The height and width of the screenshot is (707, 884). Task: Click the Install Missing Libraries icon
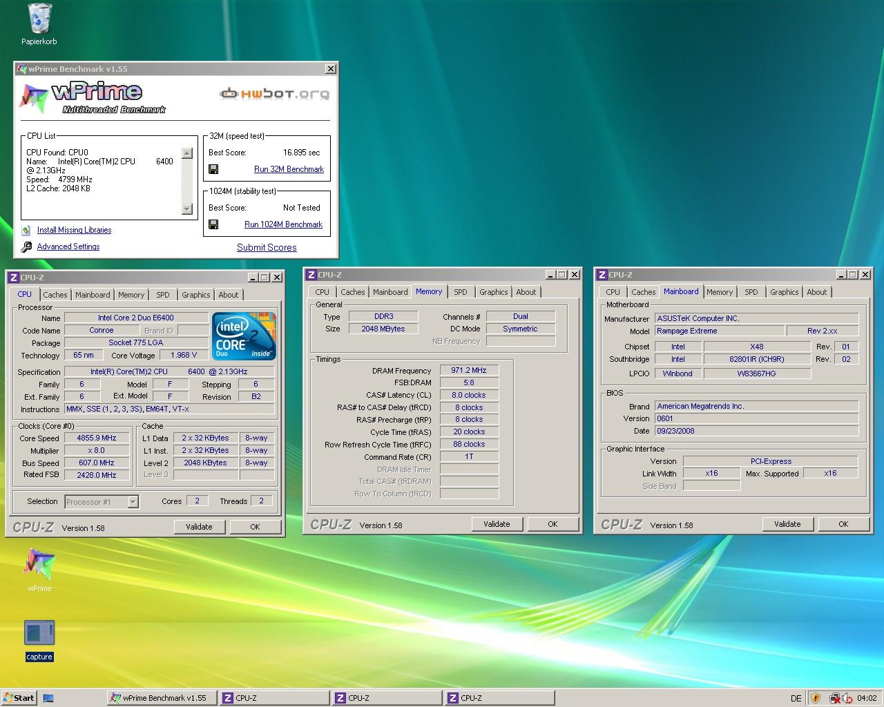click(26, 230)
